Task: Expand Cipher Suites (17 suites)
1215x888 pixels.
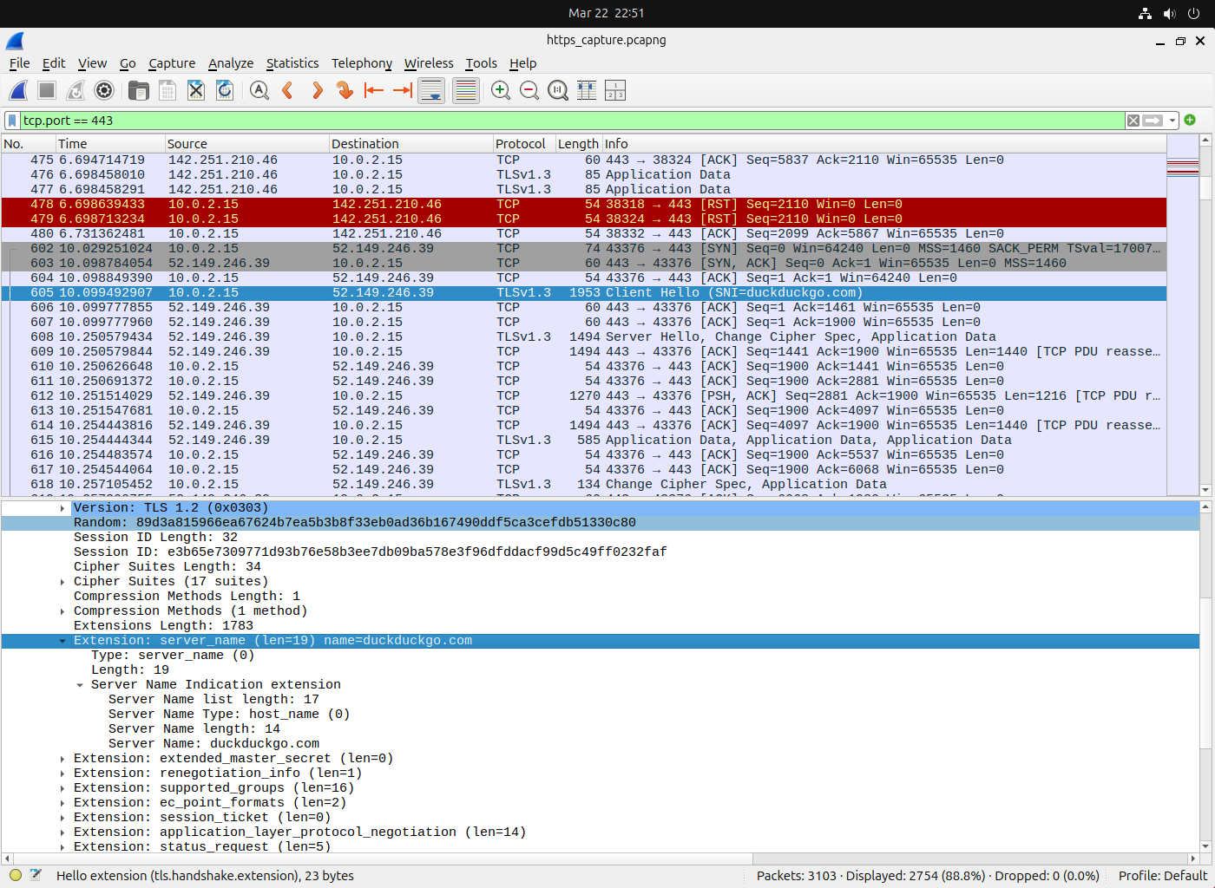Action: click(x=62, y=582)
